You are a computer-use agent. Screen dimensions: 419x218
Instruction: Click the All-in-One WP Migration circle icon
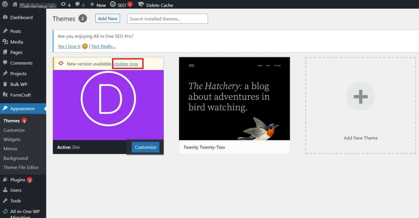[x=5, y=212]
